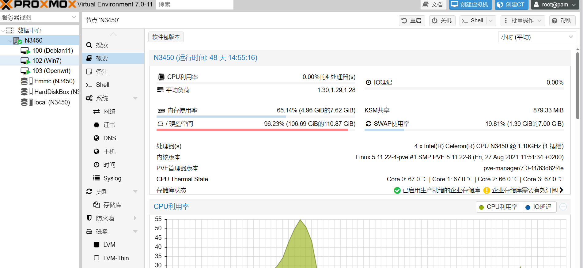Open the 小时 (平均) timeframe dropdown
Image resolution: width=583 pixels, height=268 pixels.
pos(537,37)
